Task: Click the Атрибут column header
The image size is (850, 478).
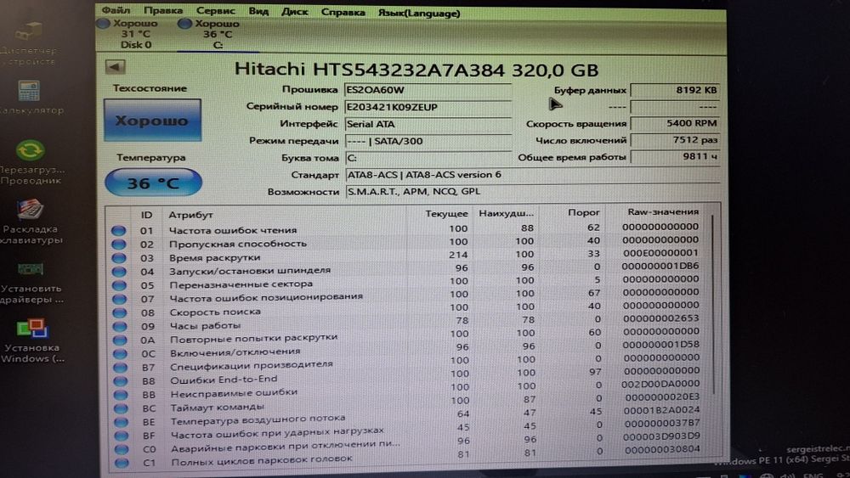Action: pyautogui.click(x=190, y=215)
